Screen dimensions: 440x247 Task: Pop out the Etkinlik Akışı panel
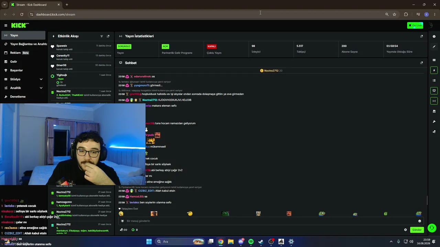(108, 36)
